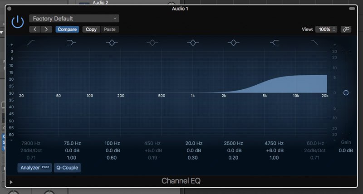Select the +6.0 dB gain value
The width and height of the screenshot is (363, 194).
click(275, 150)
